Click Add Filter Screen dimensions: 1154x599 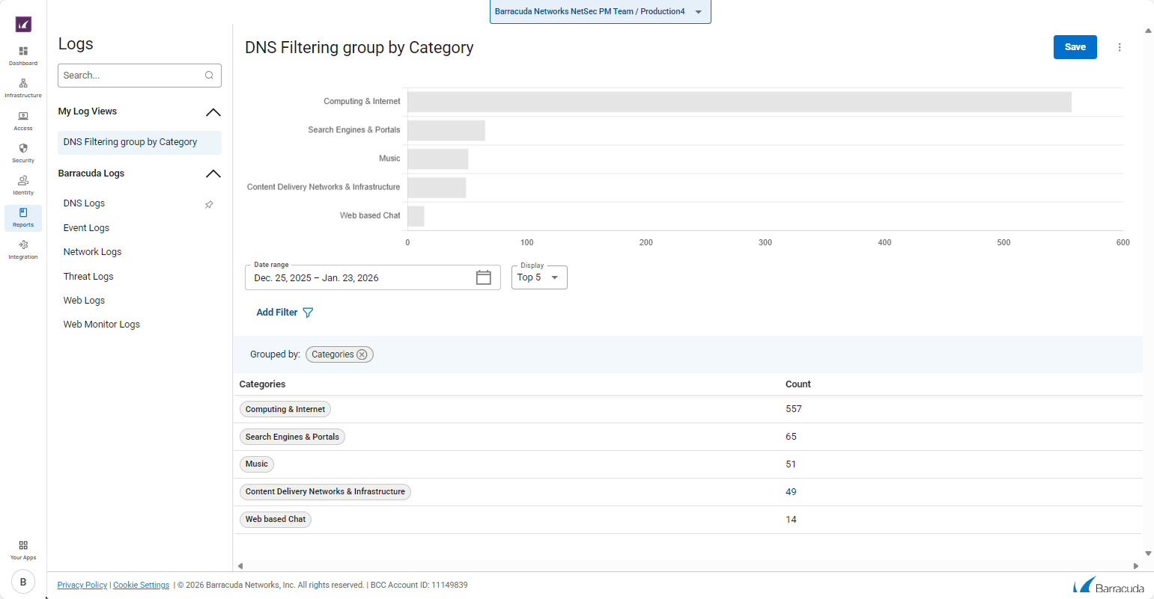pos(285,313)
